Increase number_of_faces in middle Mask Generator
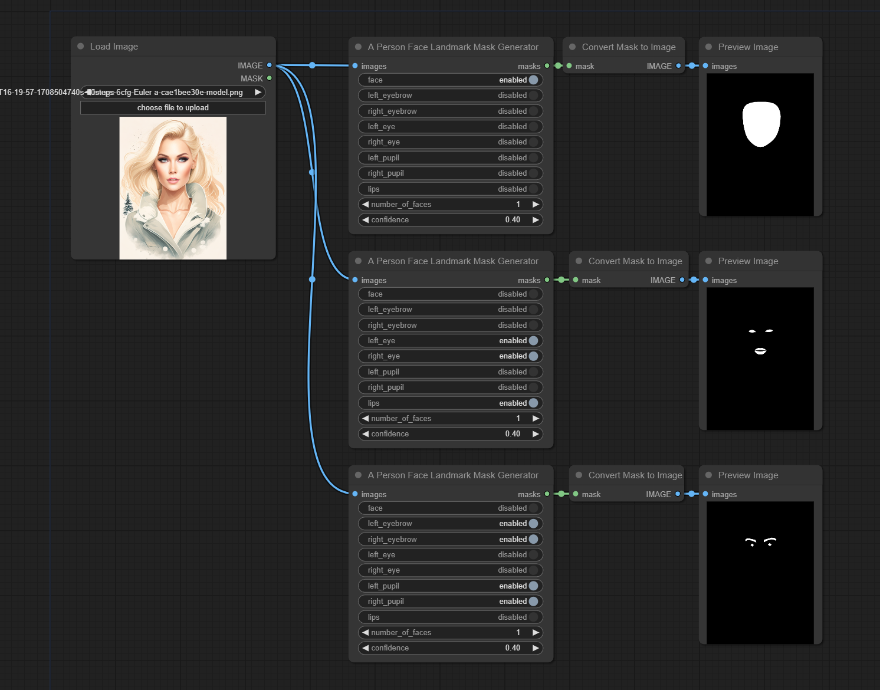 click(536, 418)
